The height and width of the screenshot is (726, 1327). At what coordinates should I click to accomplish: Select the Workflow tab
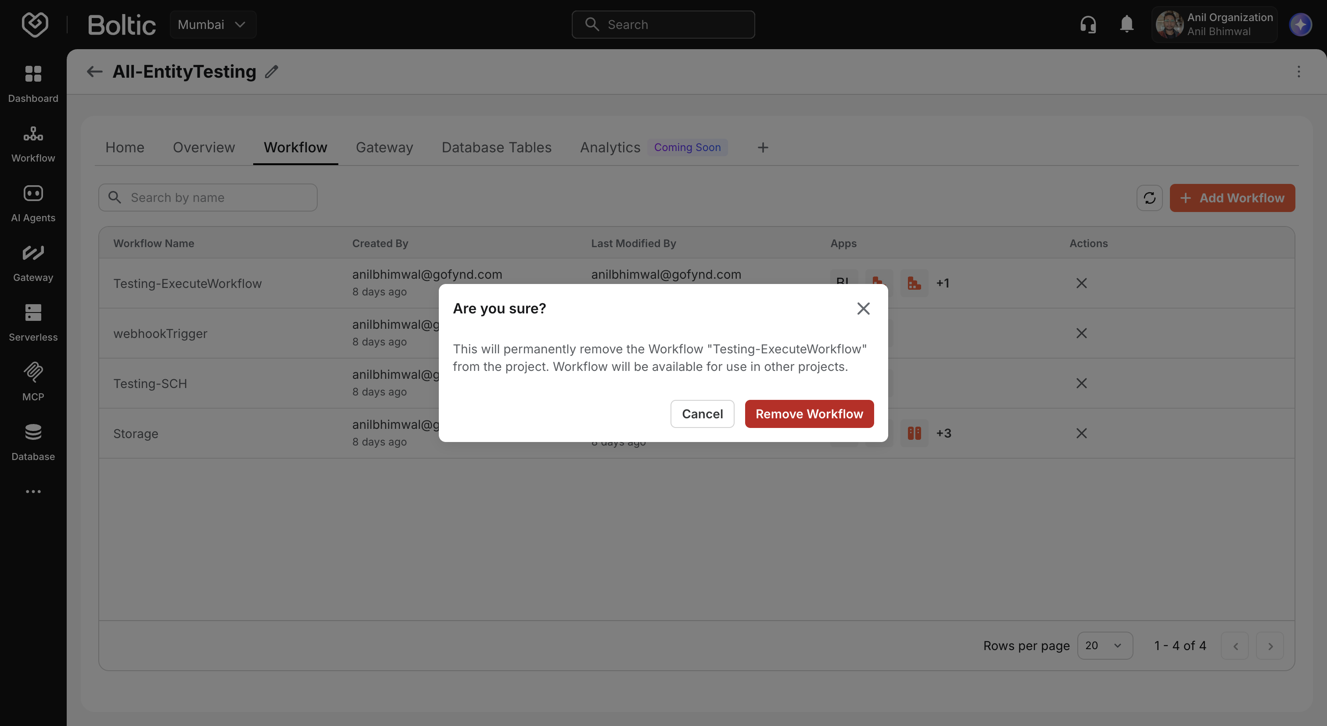[x=295, y=147]
